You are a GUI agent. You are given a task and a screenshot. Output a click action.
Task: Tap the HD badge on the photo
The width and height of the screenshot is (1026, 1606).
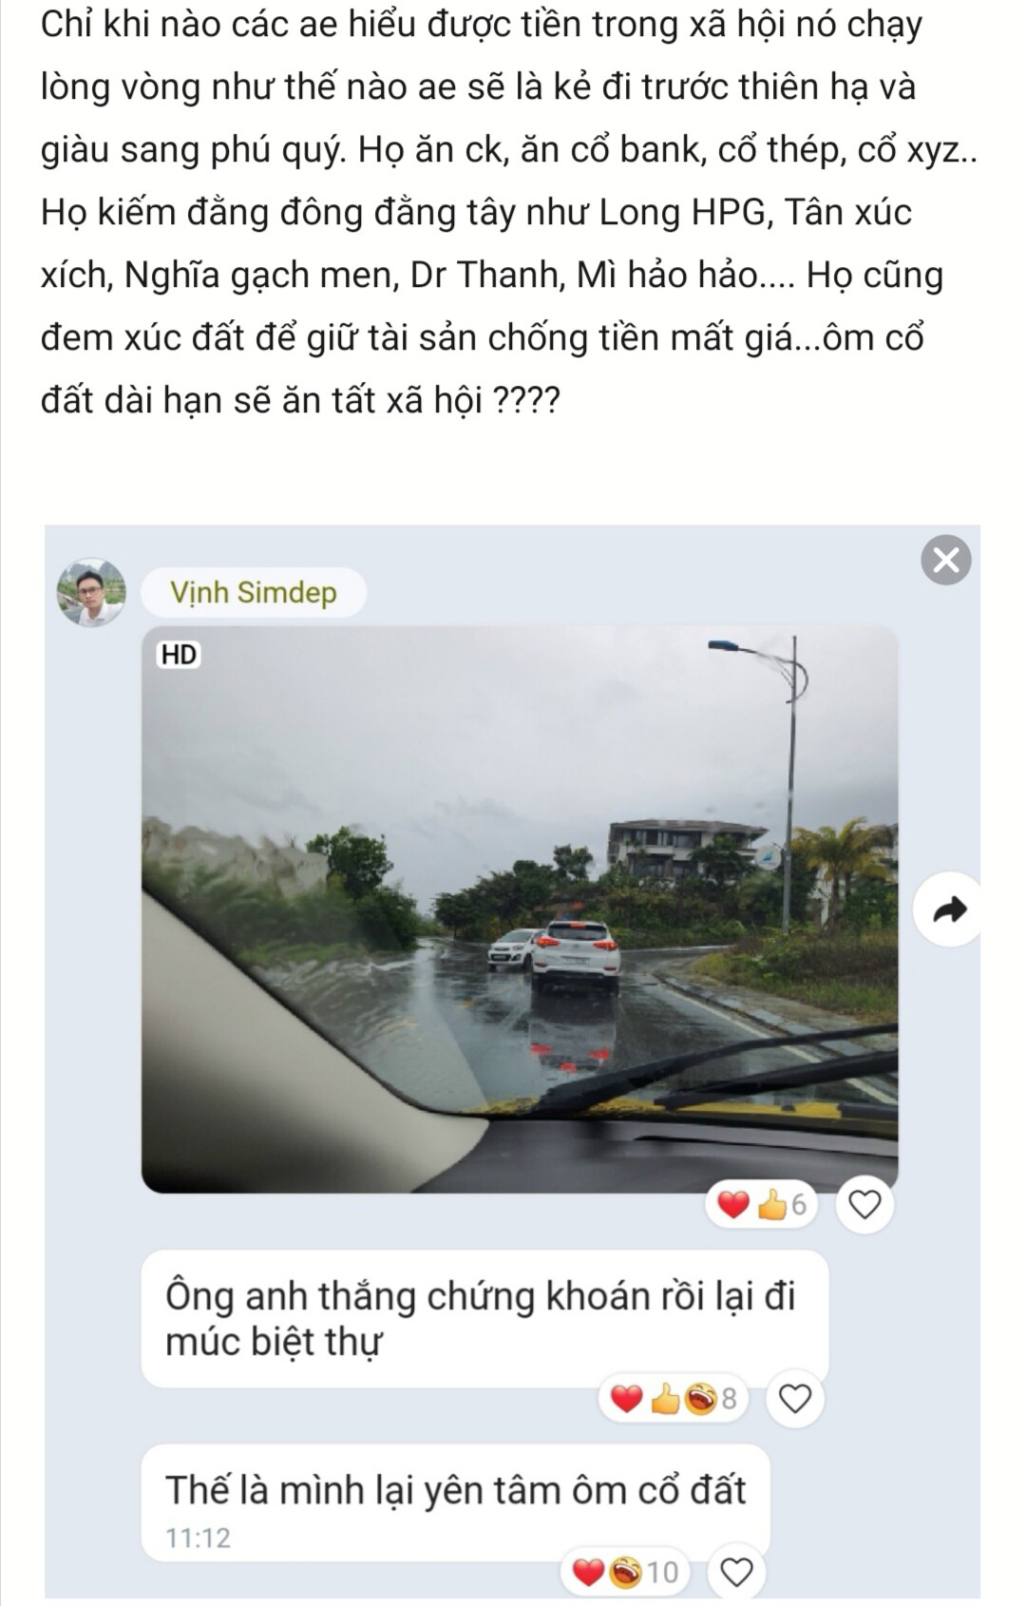(x=179, y=655)
